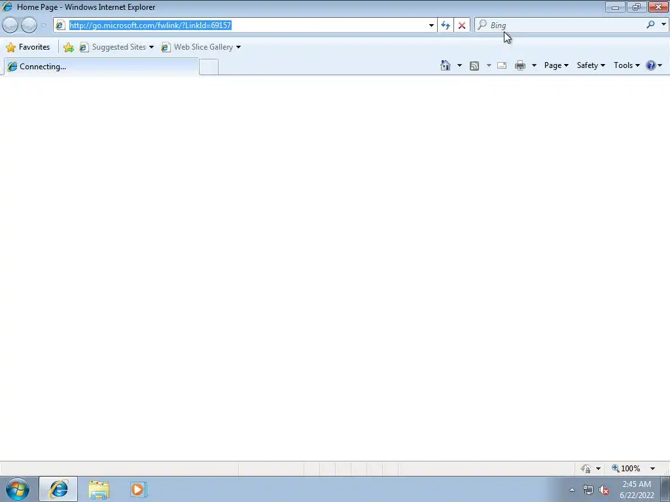Minimize the Internet Explorer window
The image size is (670, 502).
pos(615,7)
